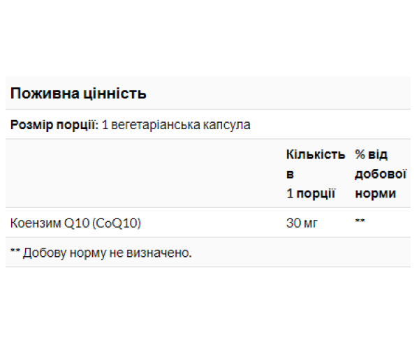
Task: Click the "**" in the daily value column
Action: [360, 223]
